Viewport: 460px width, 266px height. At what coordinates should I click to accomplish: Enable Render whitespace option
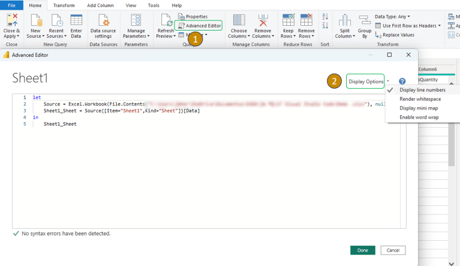point(420,99)
